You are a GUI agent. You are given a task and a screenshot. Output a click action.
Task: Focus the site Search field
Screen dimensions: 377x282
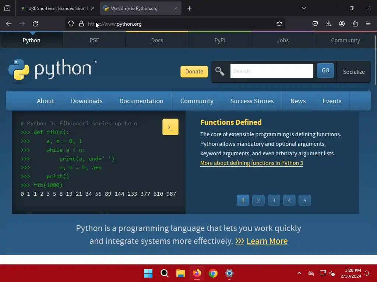pyautogui.click(x=271, y=71)
